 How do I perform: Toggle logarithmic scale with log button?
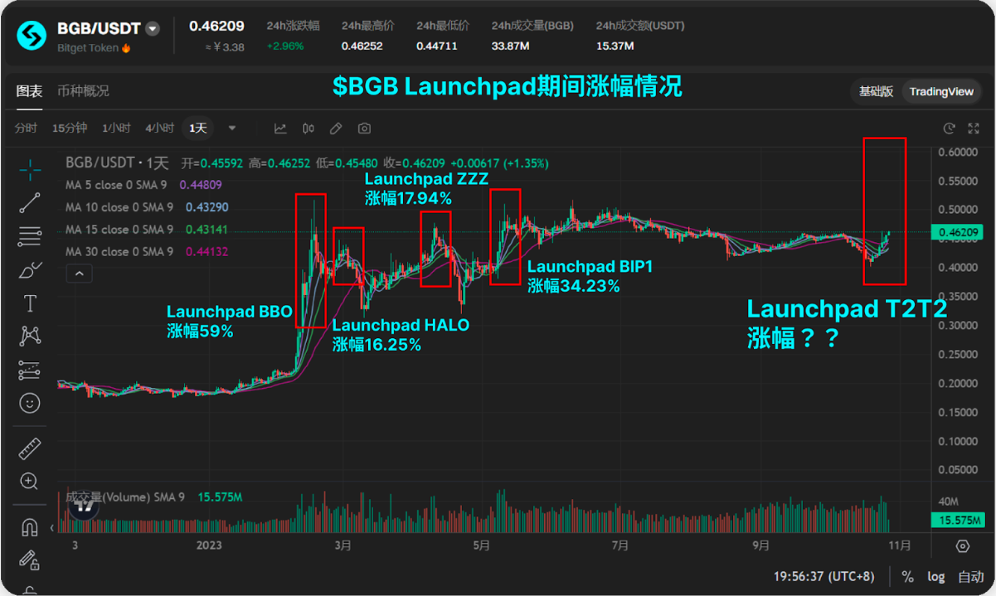click(x=935, y=576)
